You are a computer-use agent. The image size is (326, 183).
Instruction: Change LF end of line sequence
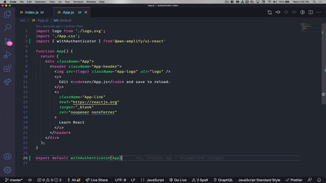133,180
